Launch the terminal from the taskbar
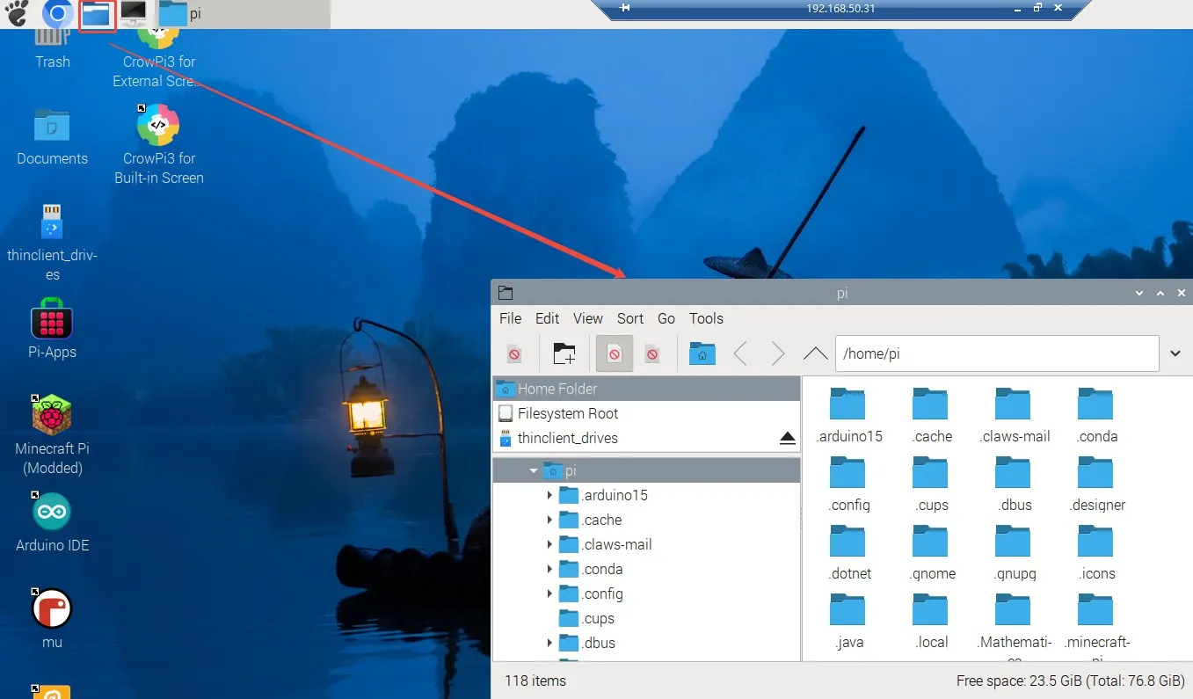Screen dimensions: 1193x699 [134, 13]
